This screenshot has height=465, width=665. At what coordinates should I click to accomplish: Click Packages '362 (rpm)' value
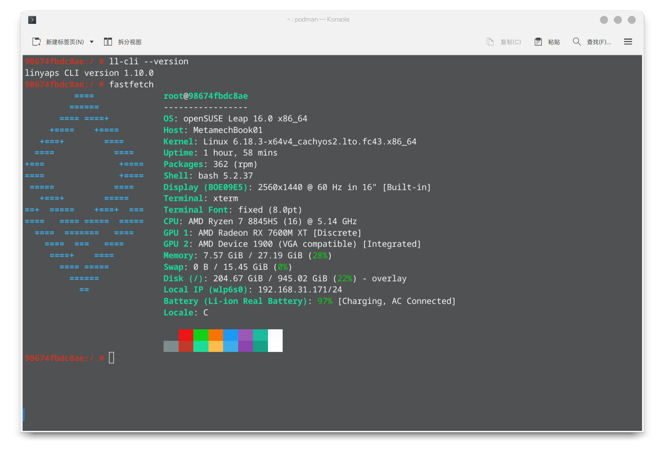(235, 164)
